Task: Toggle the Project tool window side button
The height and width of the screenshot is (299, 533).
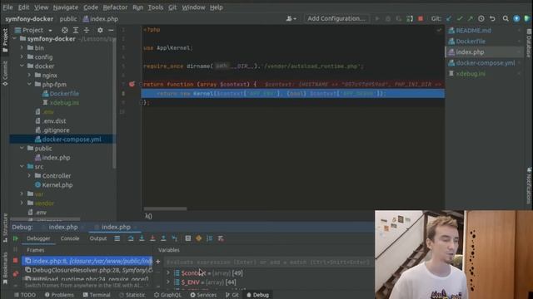Action: point(5,40)
